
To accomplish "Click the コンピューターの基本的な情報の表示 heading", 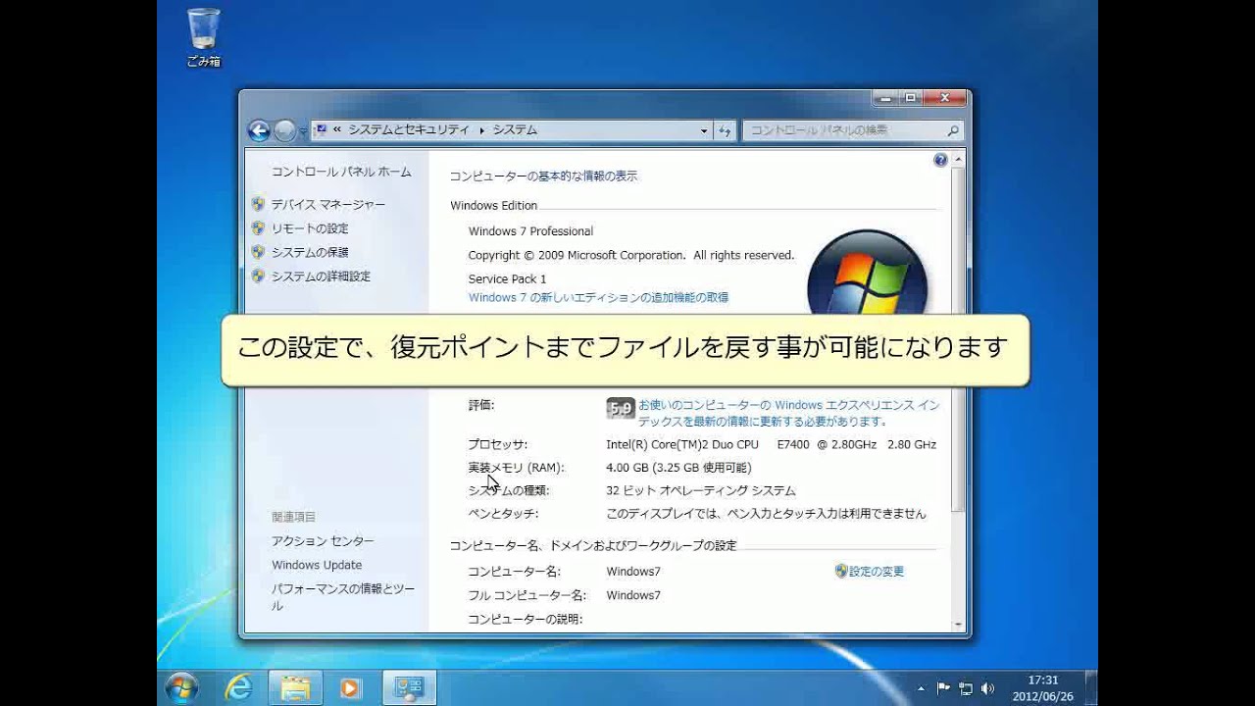I will coord(543,176).
